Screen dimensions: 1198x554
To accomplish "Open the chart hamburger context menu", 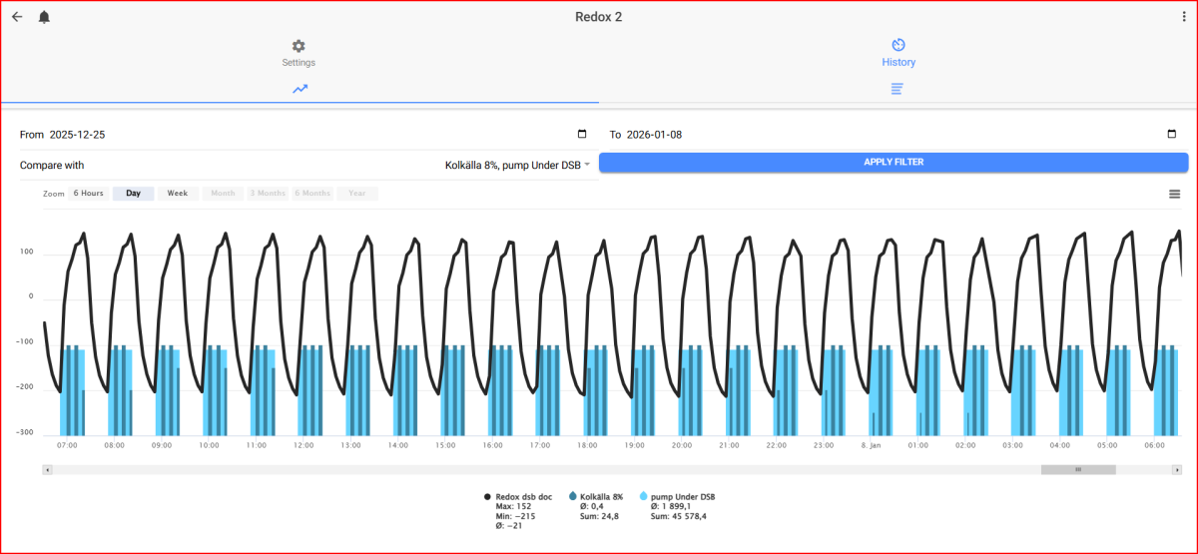I will (x=1175, y=194).
